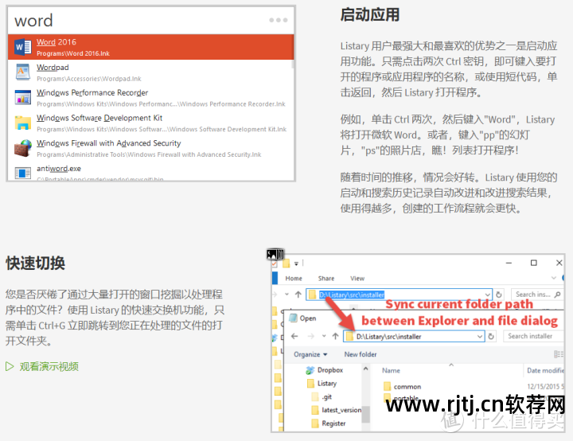Select Windows Performance Recorder result
Screen dimensions: 573x441
[151, 97]
